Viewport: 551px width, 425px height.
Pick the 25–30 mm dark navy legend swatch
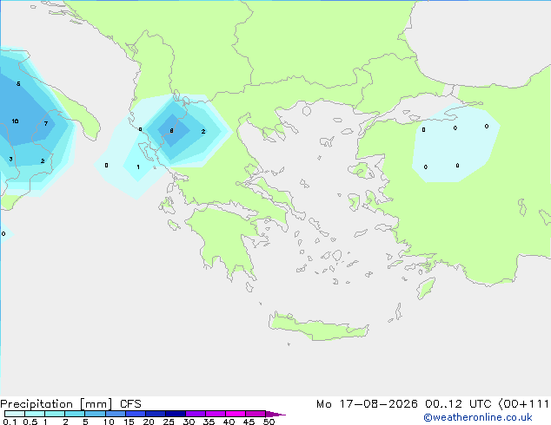(176, 414)
